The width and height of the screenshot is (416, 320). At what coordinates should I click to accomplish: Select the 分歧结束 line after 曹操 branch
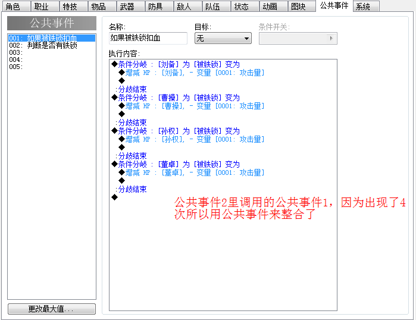point(131,123)
